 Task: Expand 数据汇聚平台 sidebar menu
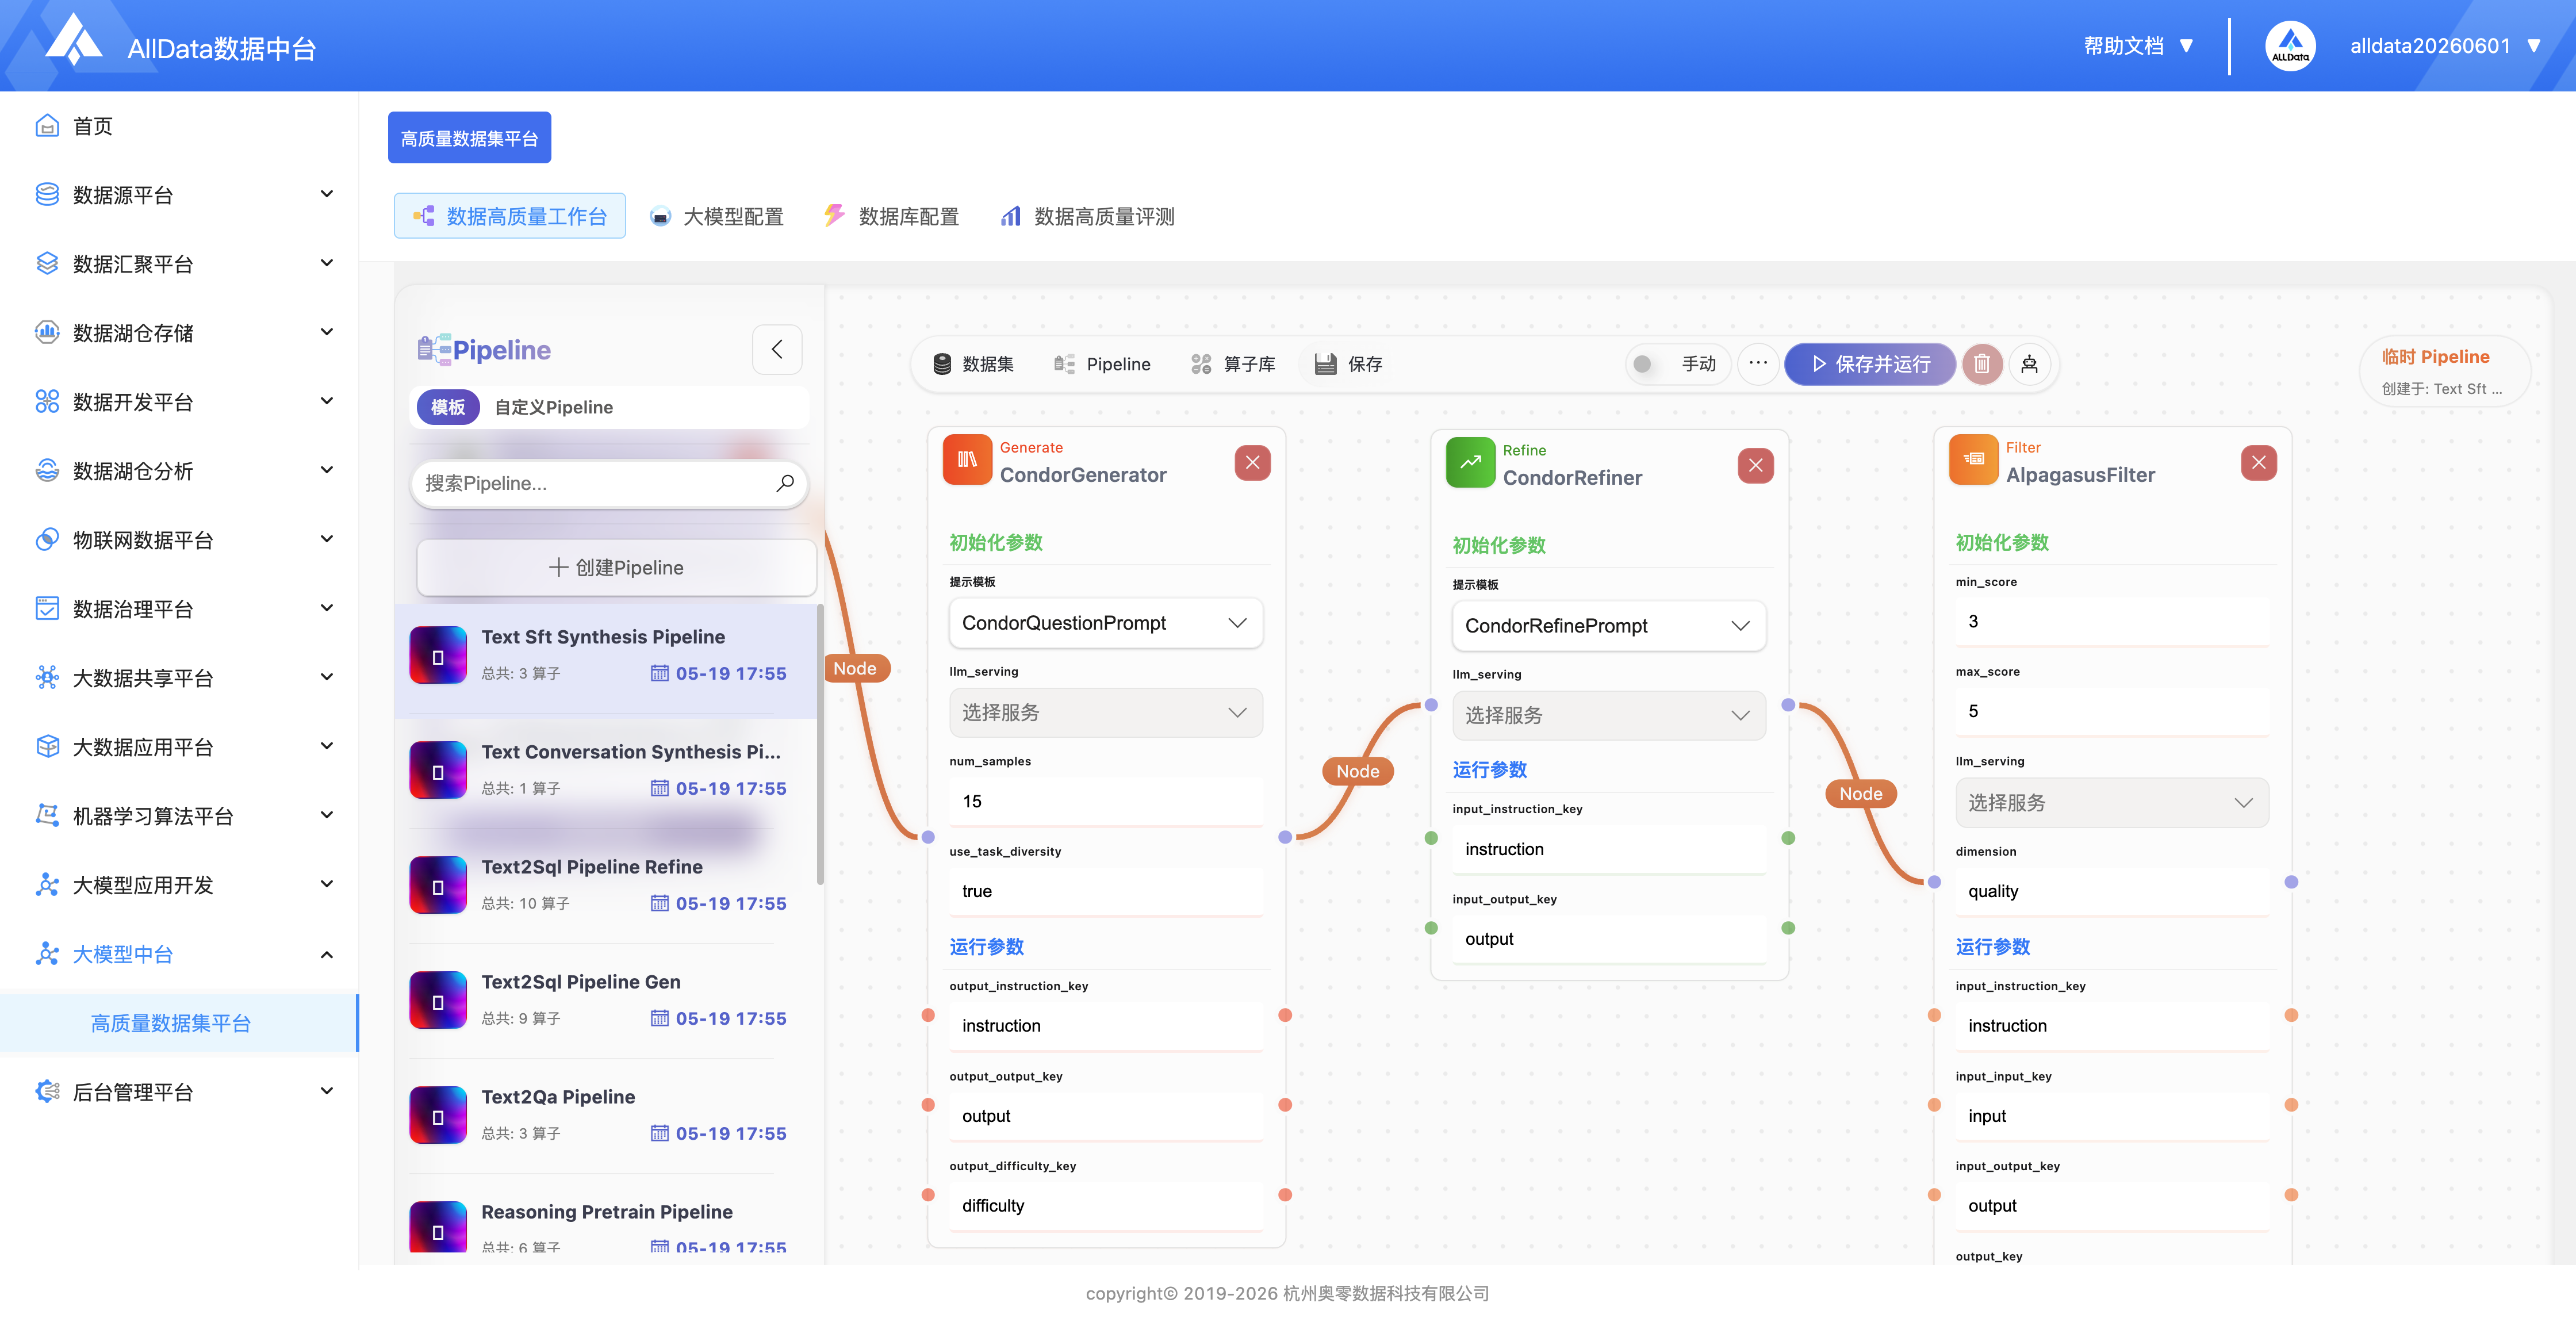(180, 264)
